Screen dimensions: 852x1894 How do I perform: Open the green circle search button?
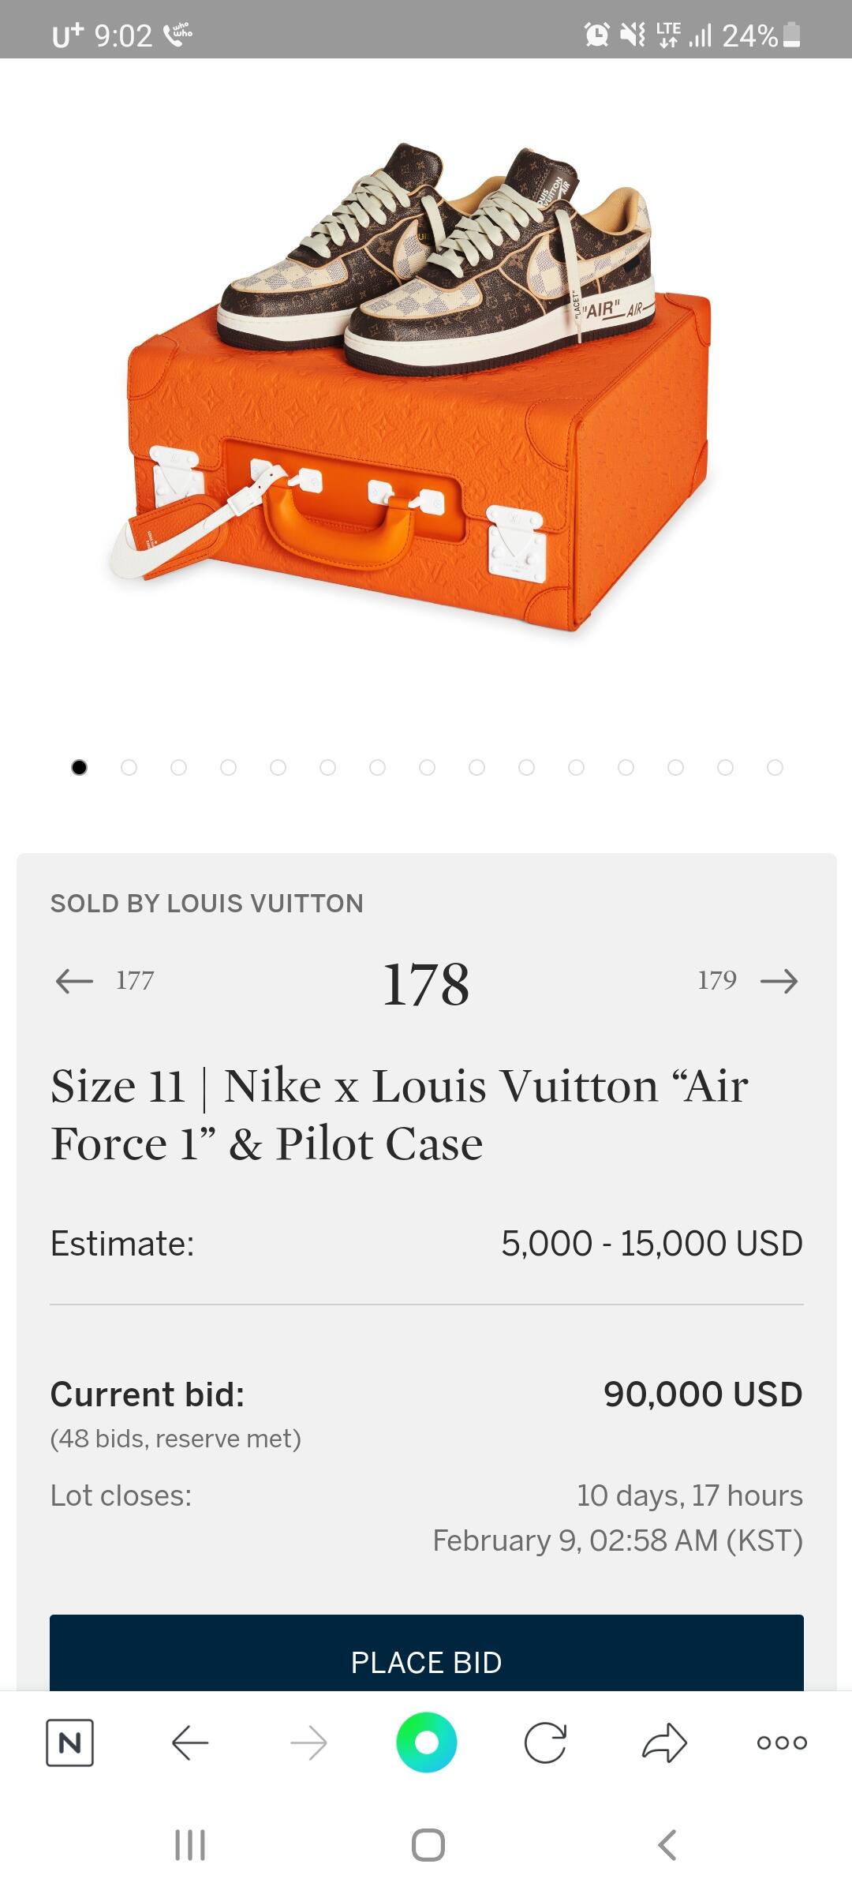coord(426,1742)
